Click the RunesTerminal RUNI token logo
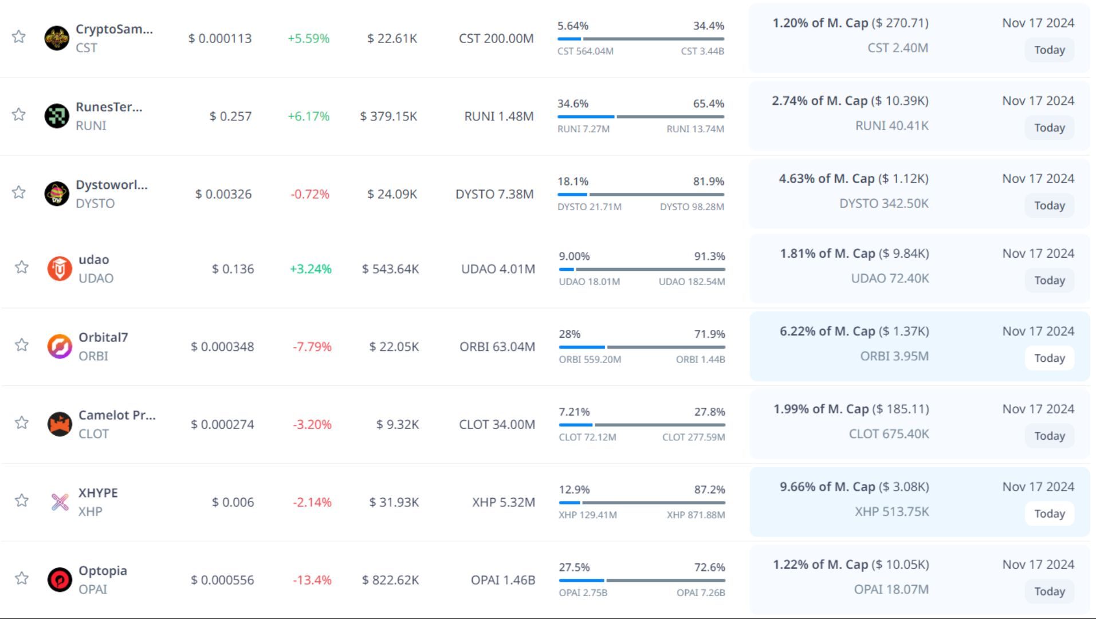Viewport: 1096px width, 619px height. click(57, 116)
